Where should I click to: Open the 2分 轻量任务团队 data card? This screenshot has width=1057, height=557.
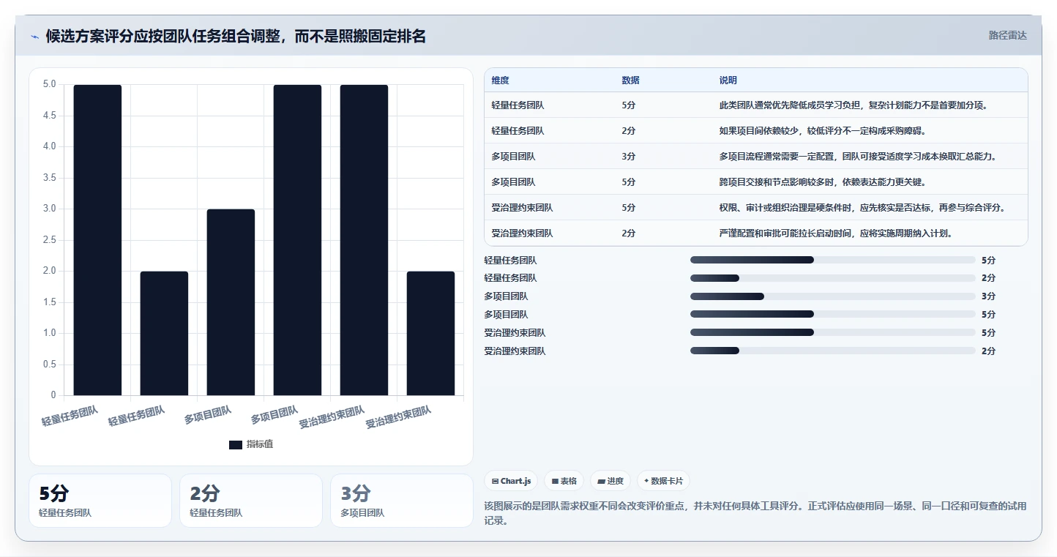click(251, 501)
